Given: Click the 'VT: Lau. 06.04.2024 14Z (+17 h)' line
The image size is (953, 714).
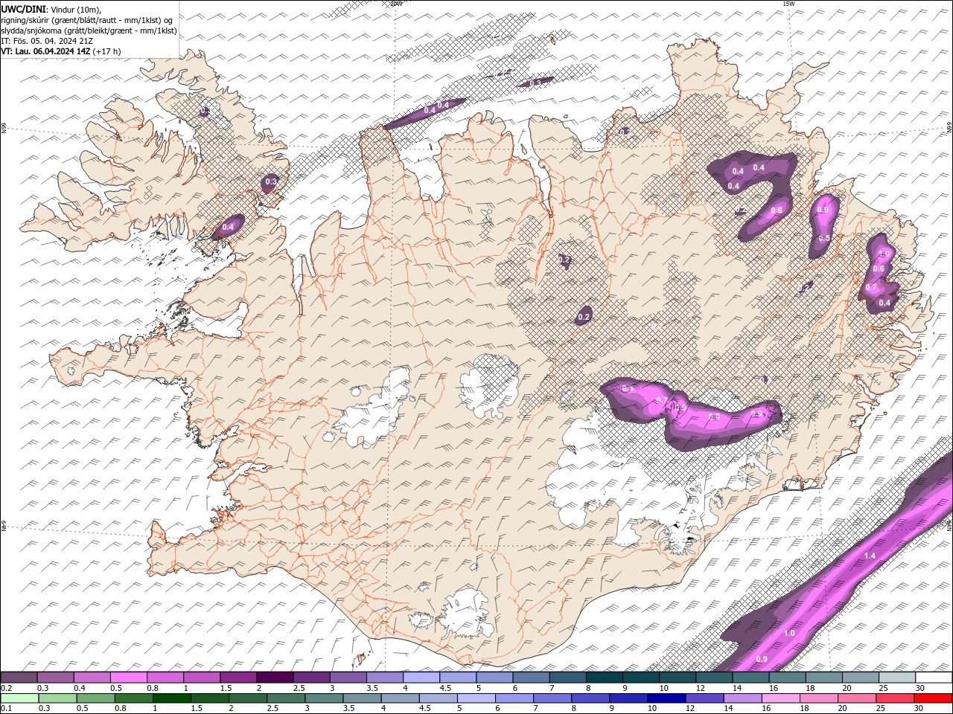Looking at the screenshot, I should (x=61, y=51).
